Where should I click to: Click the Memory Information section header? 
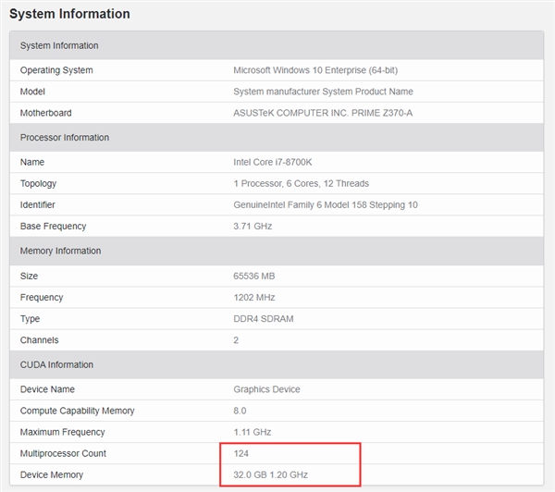60,251
